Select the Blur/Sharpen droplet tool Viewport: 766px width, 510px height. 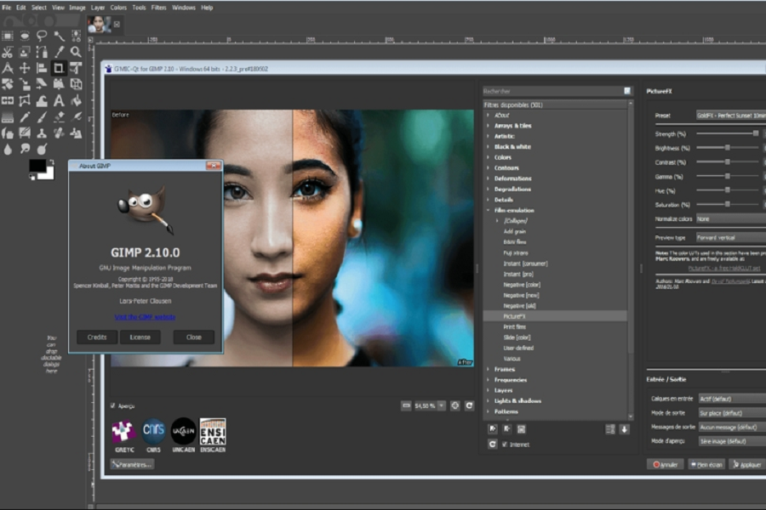[8, 150]
